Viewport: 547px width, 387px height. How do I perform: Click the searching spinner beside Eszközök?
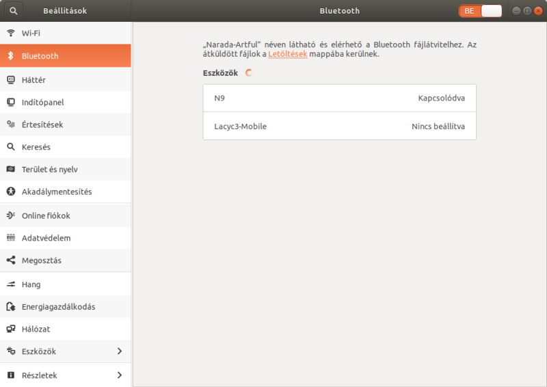point(249,72)
